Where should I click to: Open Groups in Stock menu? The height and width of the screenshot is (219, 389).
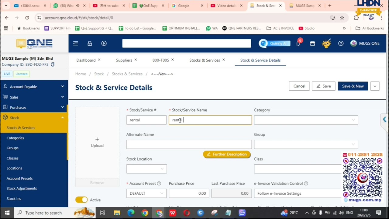click(12, 148)
